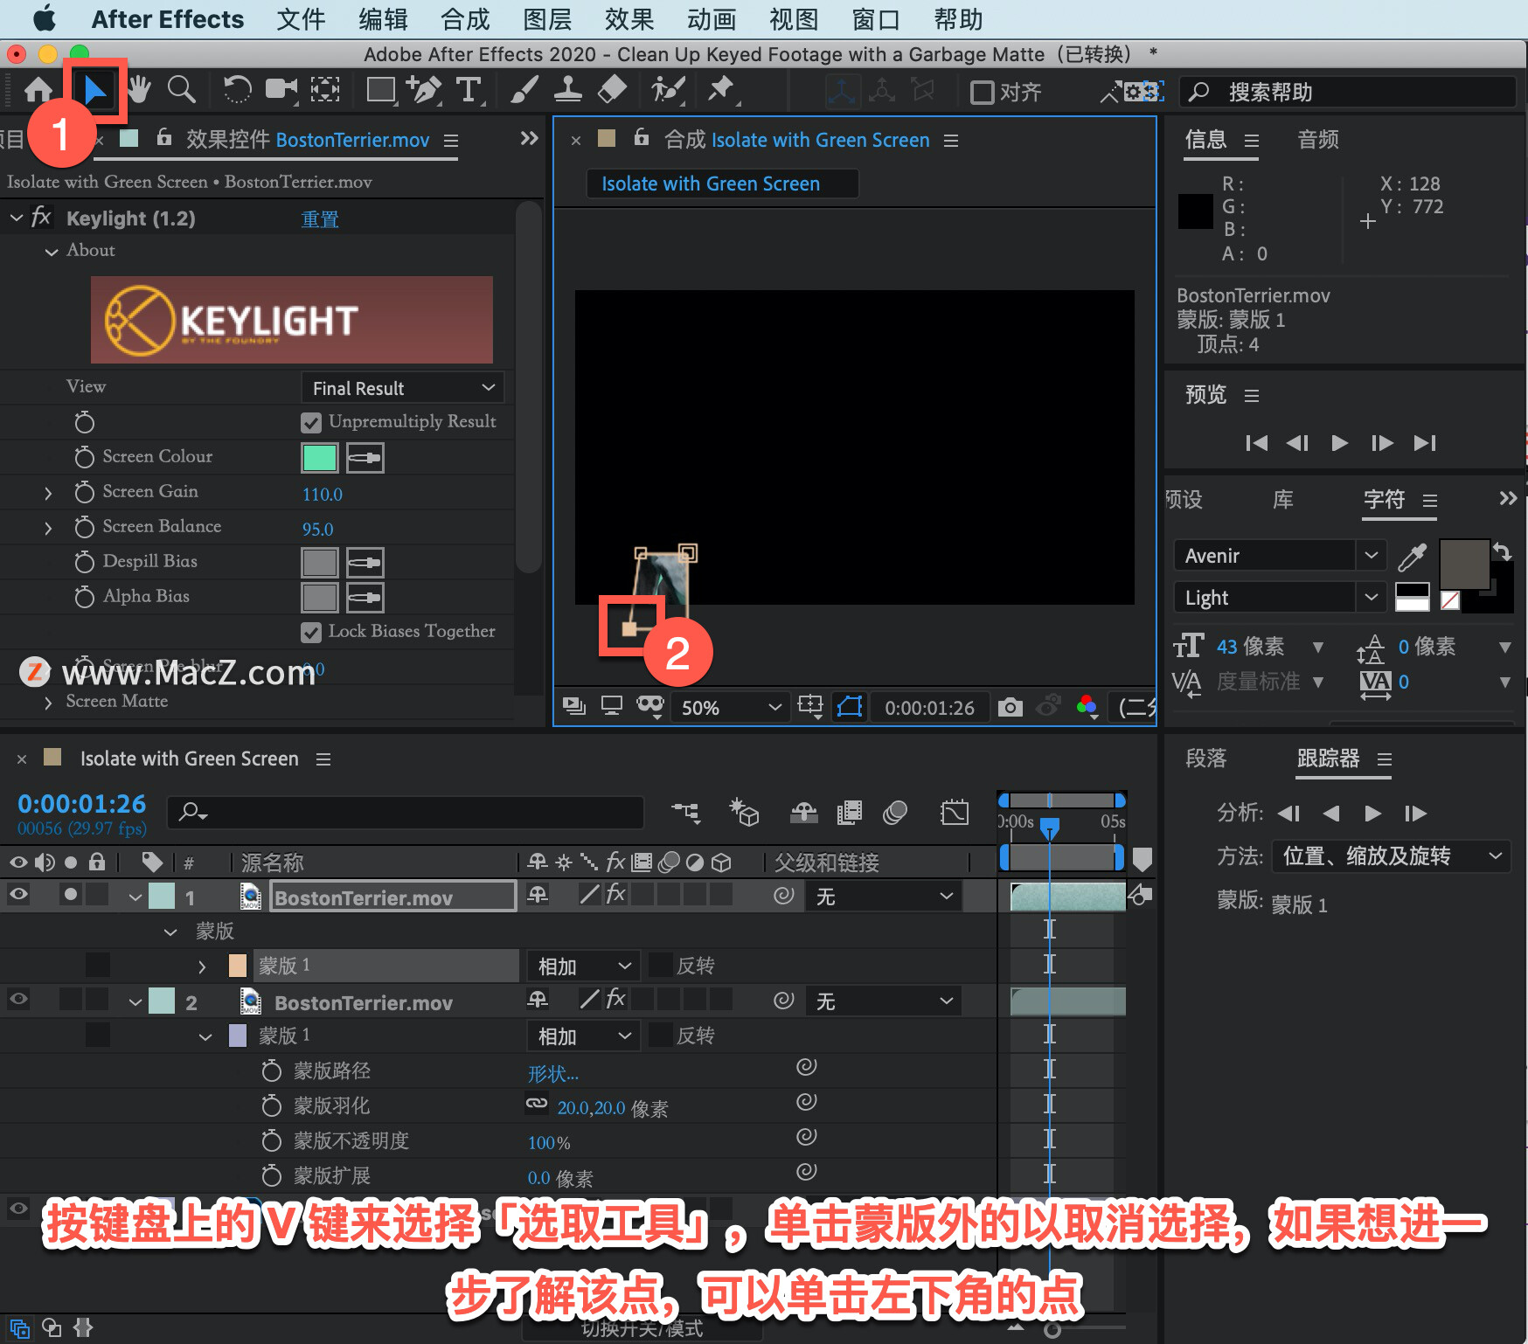The height and width of the screenshot is (1344, 1528).
Task: Jump to first frame in preview
Action: [x=1256, y=443]
